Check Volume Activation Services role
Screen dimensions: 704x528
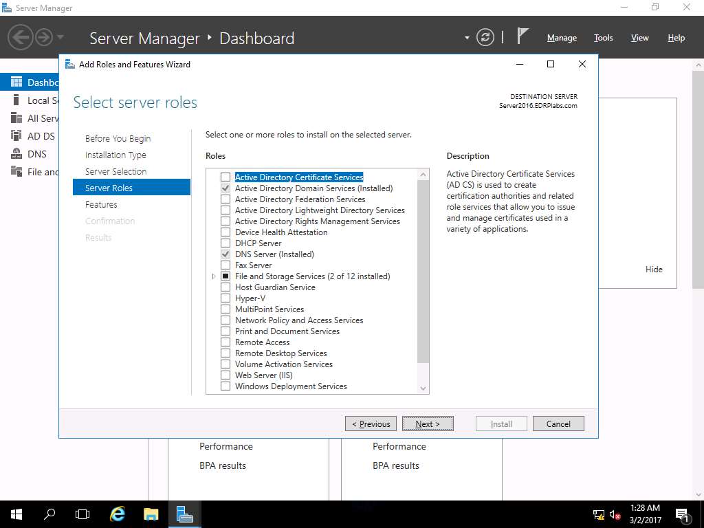(225, 364)
